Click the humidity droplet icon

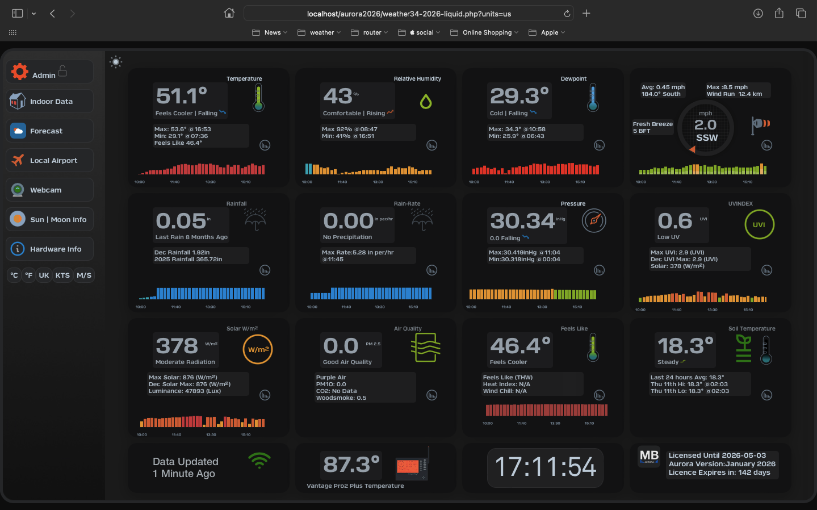click(x=426, y=102)
